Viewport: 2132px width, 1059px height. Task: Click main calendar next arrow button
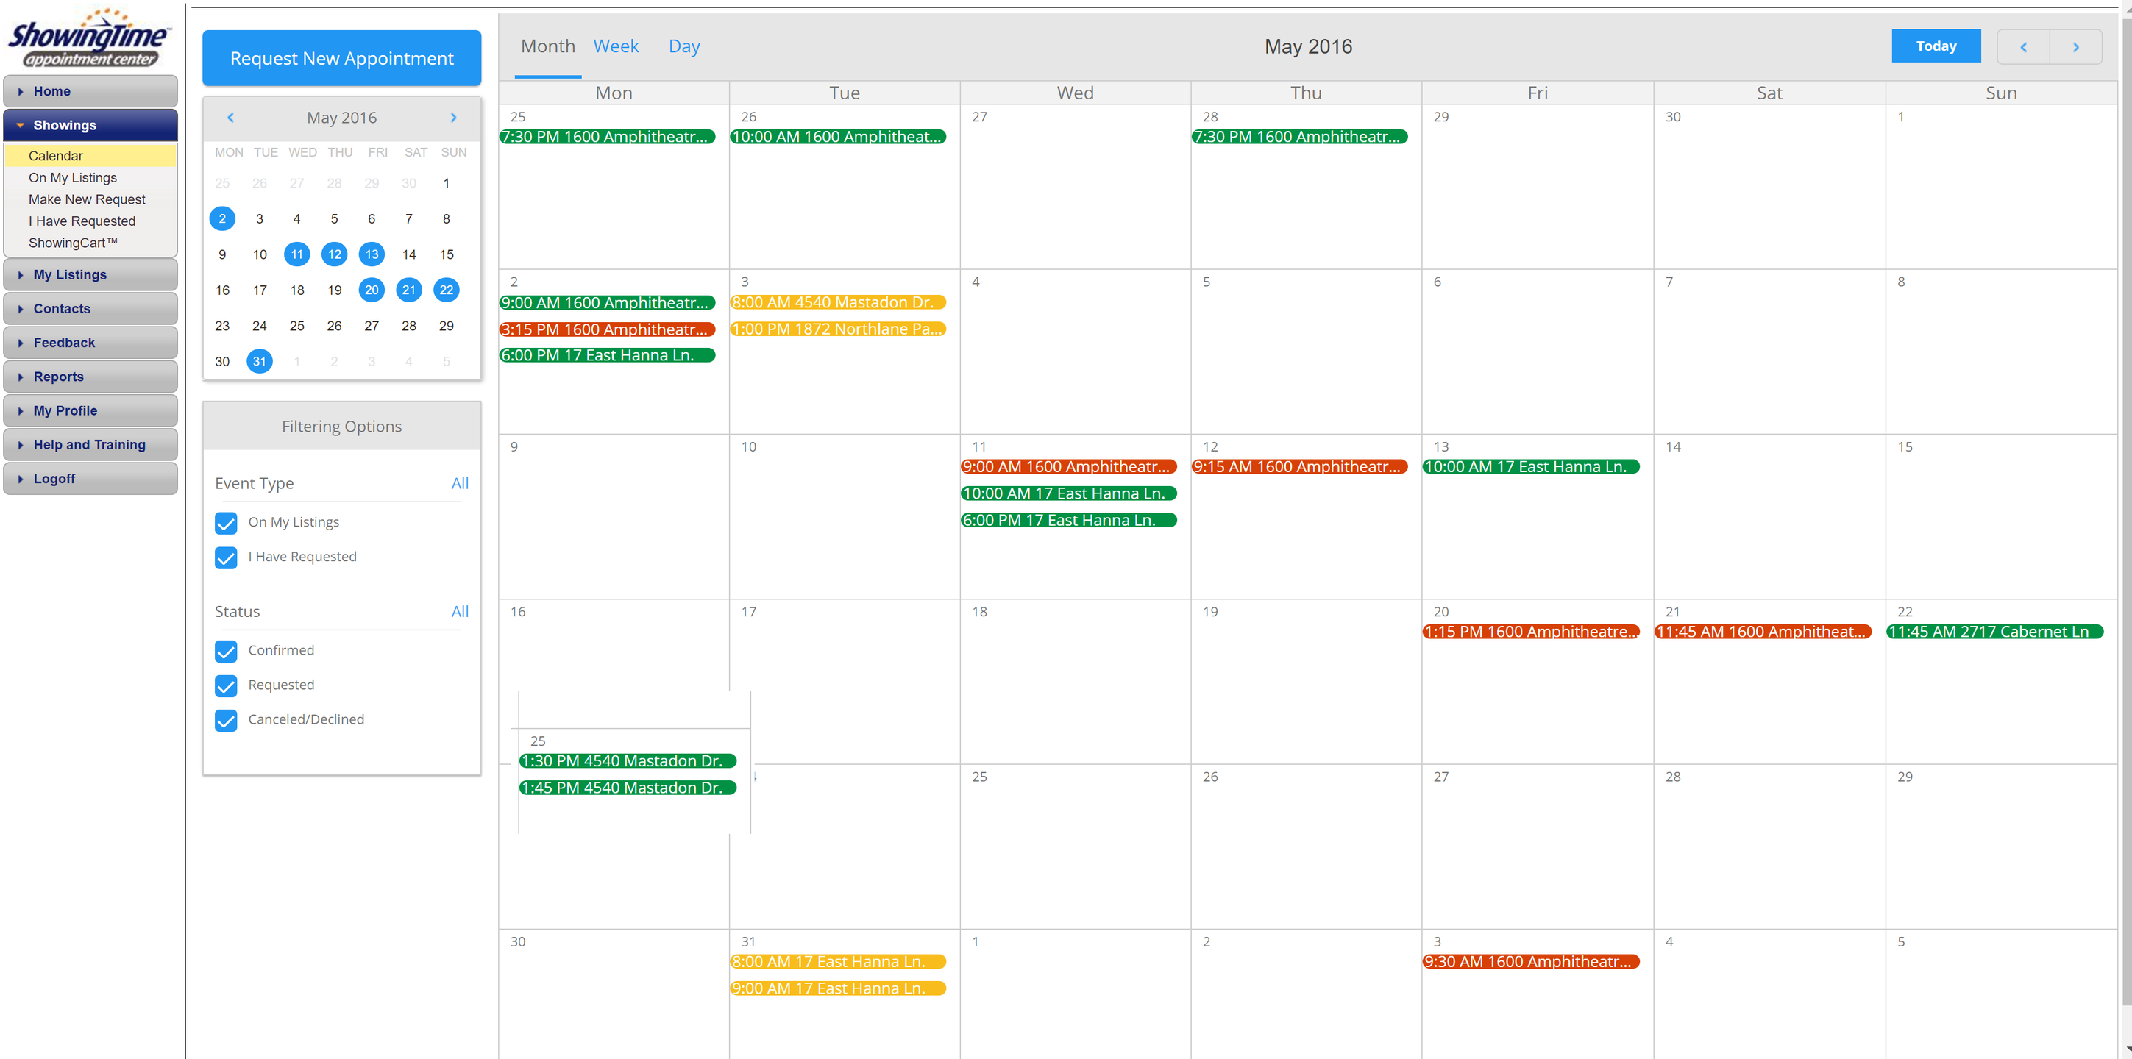pos(2075,47)
